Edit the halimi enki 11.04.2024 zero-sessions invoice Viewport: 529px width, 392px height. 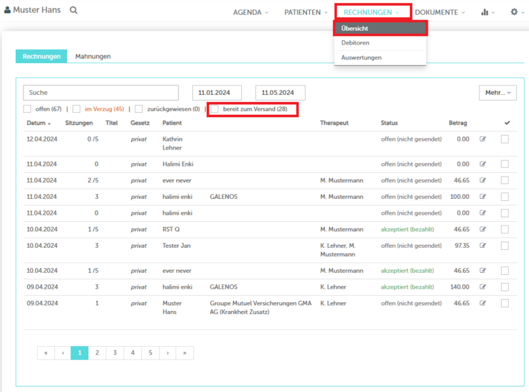pyautogui.click(x=483, y=213)
